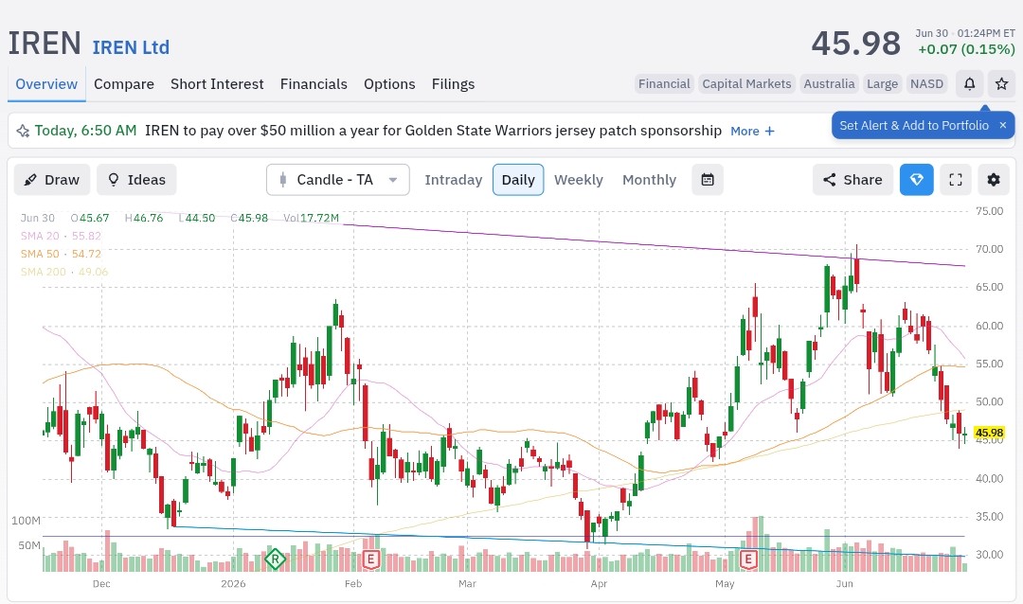The height and width of the screenshot is (604, 1023).
Task: Select the Weekly timeframe
Action: [579, 180]
